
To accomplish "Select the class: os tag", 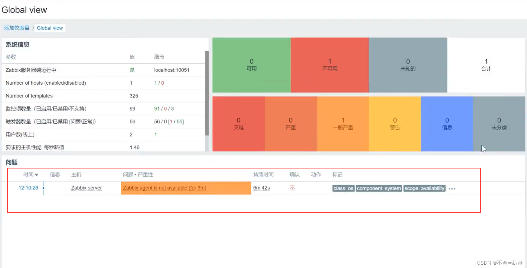I will [343, 188].
